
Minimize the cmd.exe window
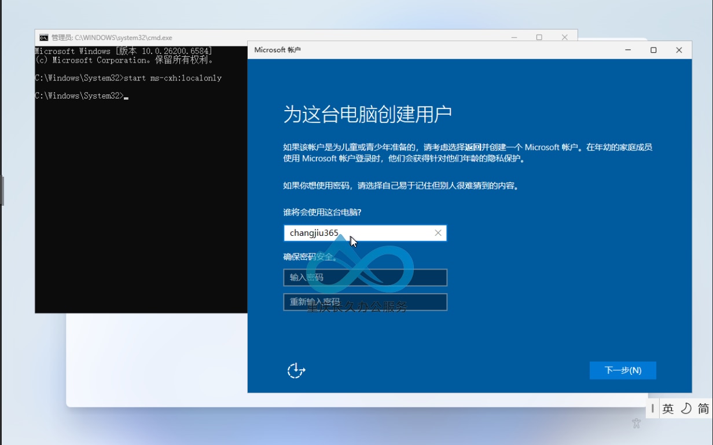click(514, 37)
